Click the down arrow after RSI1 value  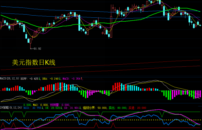(42, 108)
